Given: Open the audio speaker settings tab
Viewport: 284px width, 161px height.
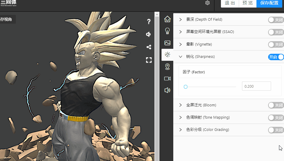Looking at the screenshot, I should [167, 90].
